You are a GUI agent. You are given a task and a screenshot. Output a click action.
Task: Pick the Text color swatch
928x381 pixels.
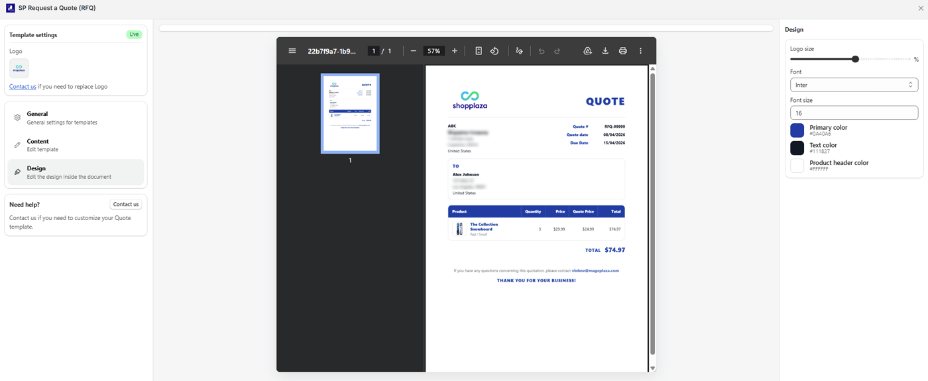click(797, 148)
